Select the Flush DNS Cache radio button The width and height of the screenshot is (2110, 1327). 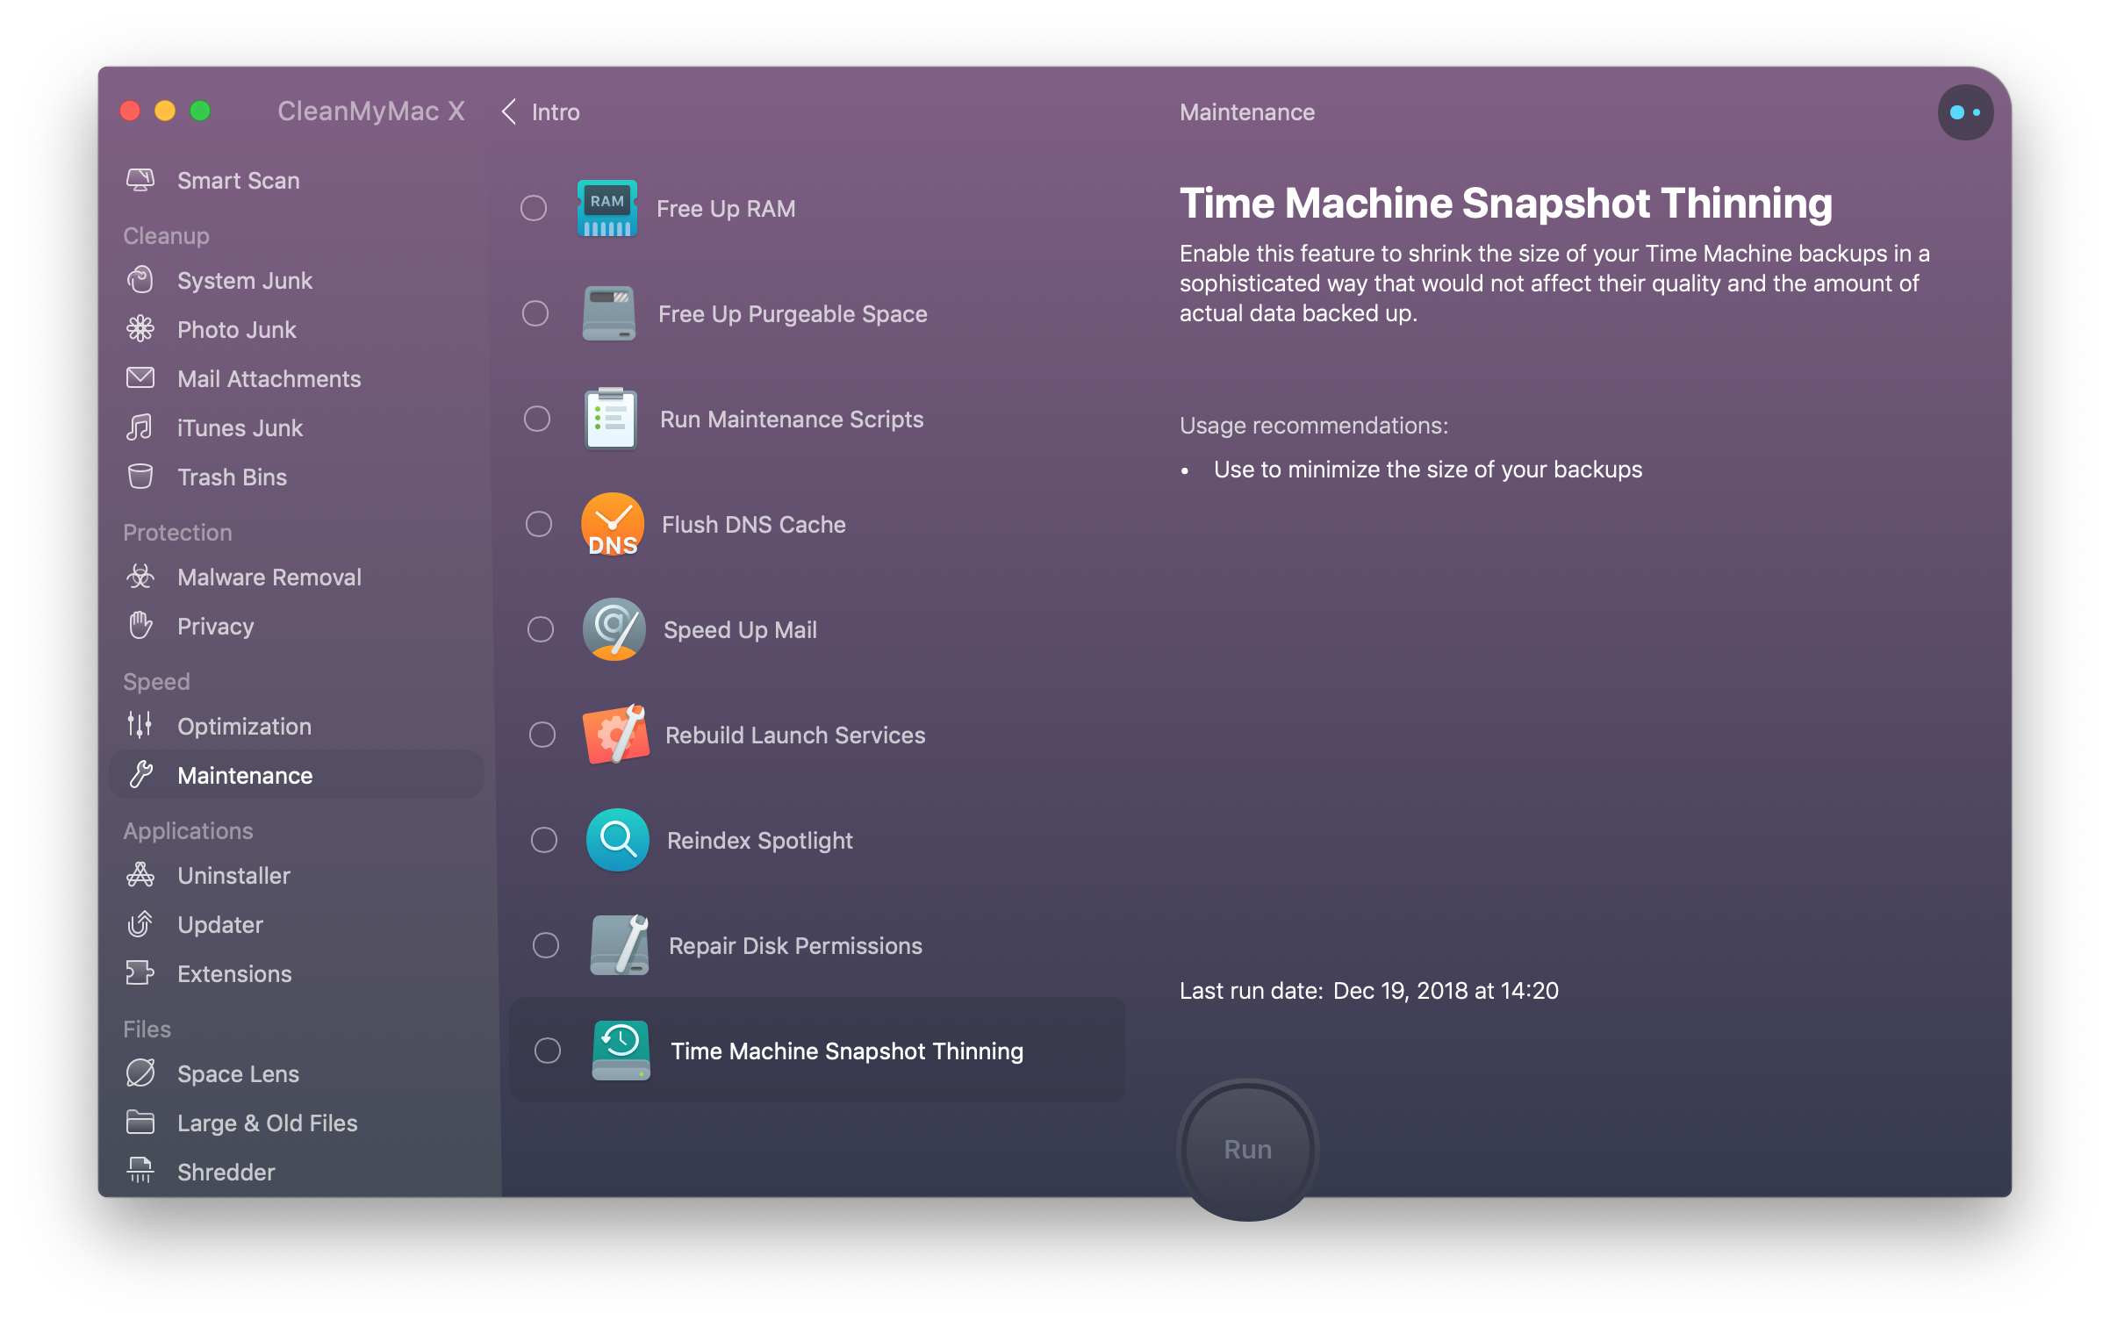click(539, 524)
